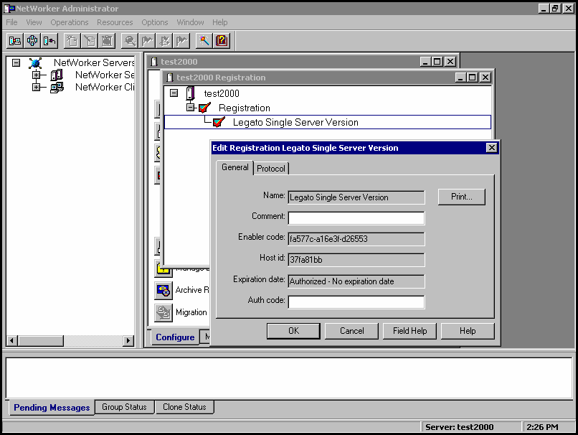Image resolution: width=578 pixels, height=435 pixels.
Task: Click the globe icon beside NetWorker Servers
Action: (35, 63)
